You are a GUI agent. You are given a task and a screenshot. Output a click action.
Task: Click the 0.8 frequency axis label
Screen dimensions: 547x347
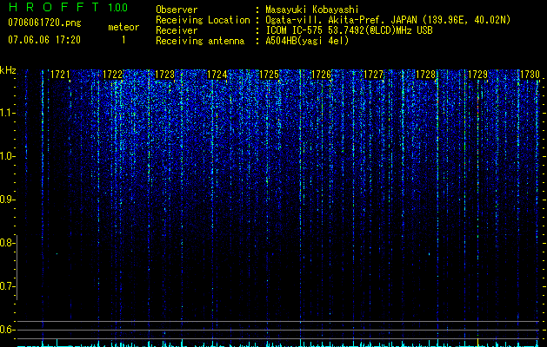click(x=7, y=243)
